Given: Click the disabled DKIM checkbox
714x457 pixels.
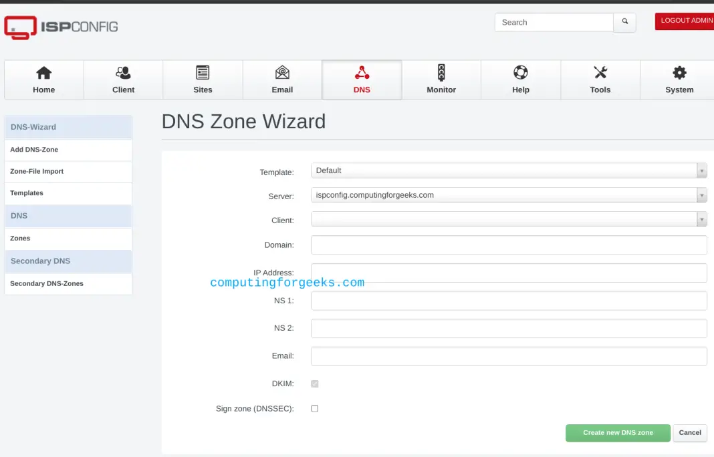Looking at the screenshot, I should tap(314, 384).
